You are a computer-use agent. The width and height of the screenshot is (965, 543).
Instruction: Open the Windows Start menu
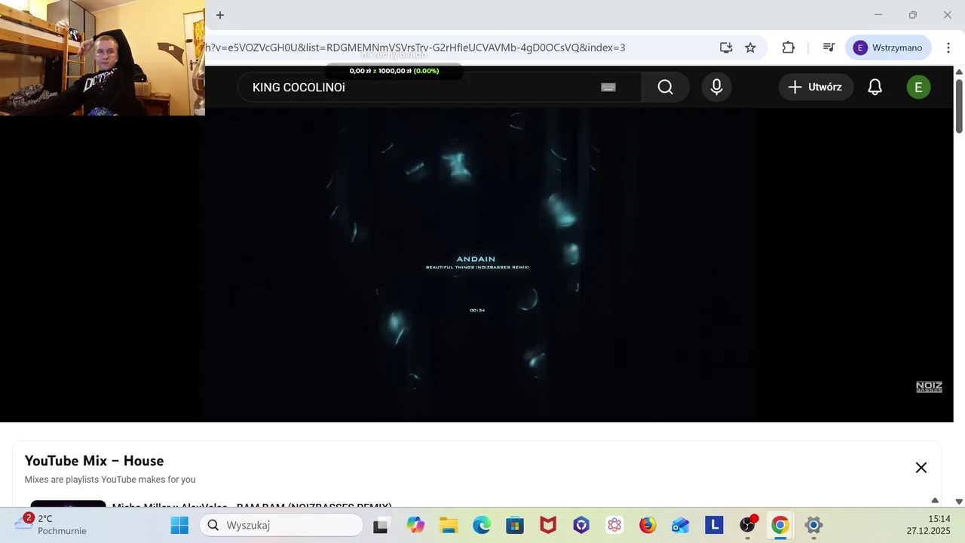point(179,526)
